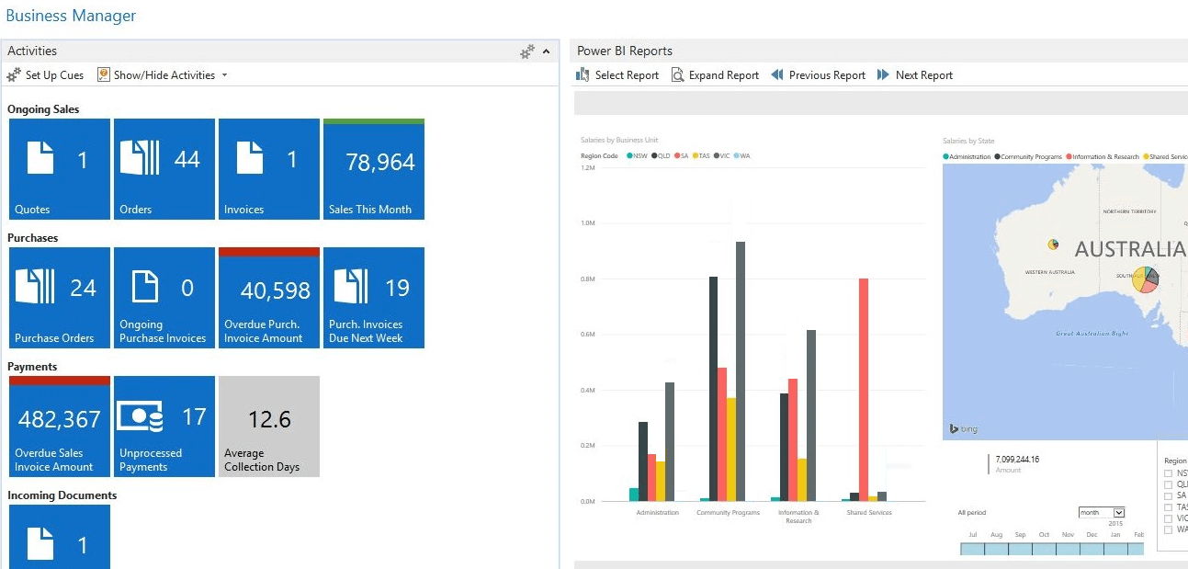Click the Show/Hide Activities icon

pyautogui.click(x=104, y=75)
